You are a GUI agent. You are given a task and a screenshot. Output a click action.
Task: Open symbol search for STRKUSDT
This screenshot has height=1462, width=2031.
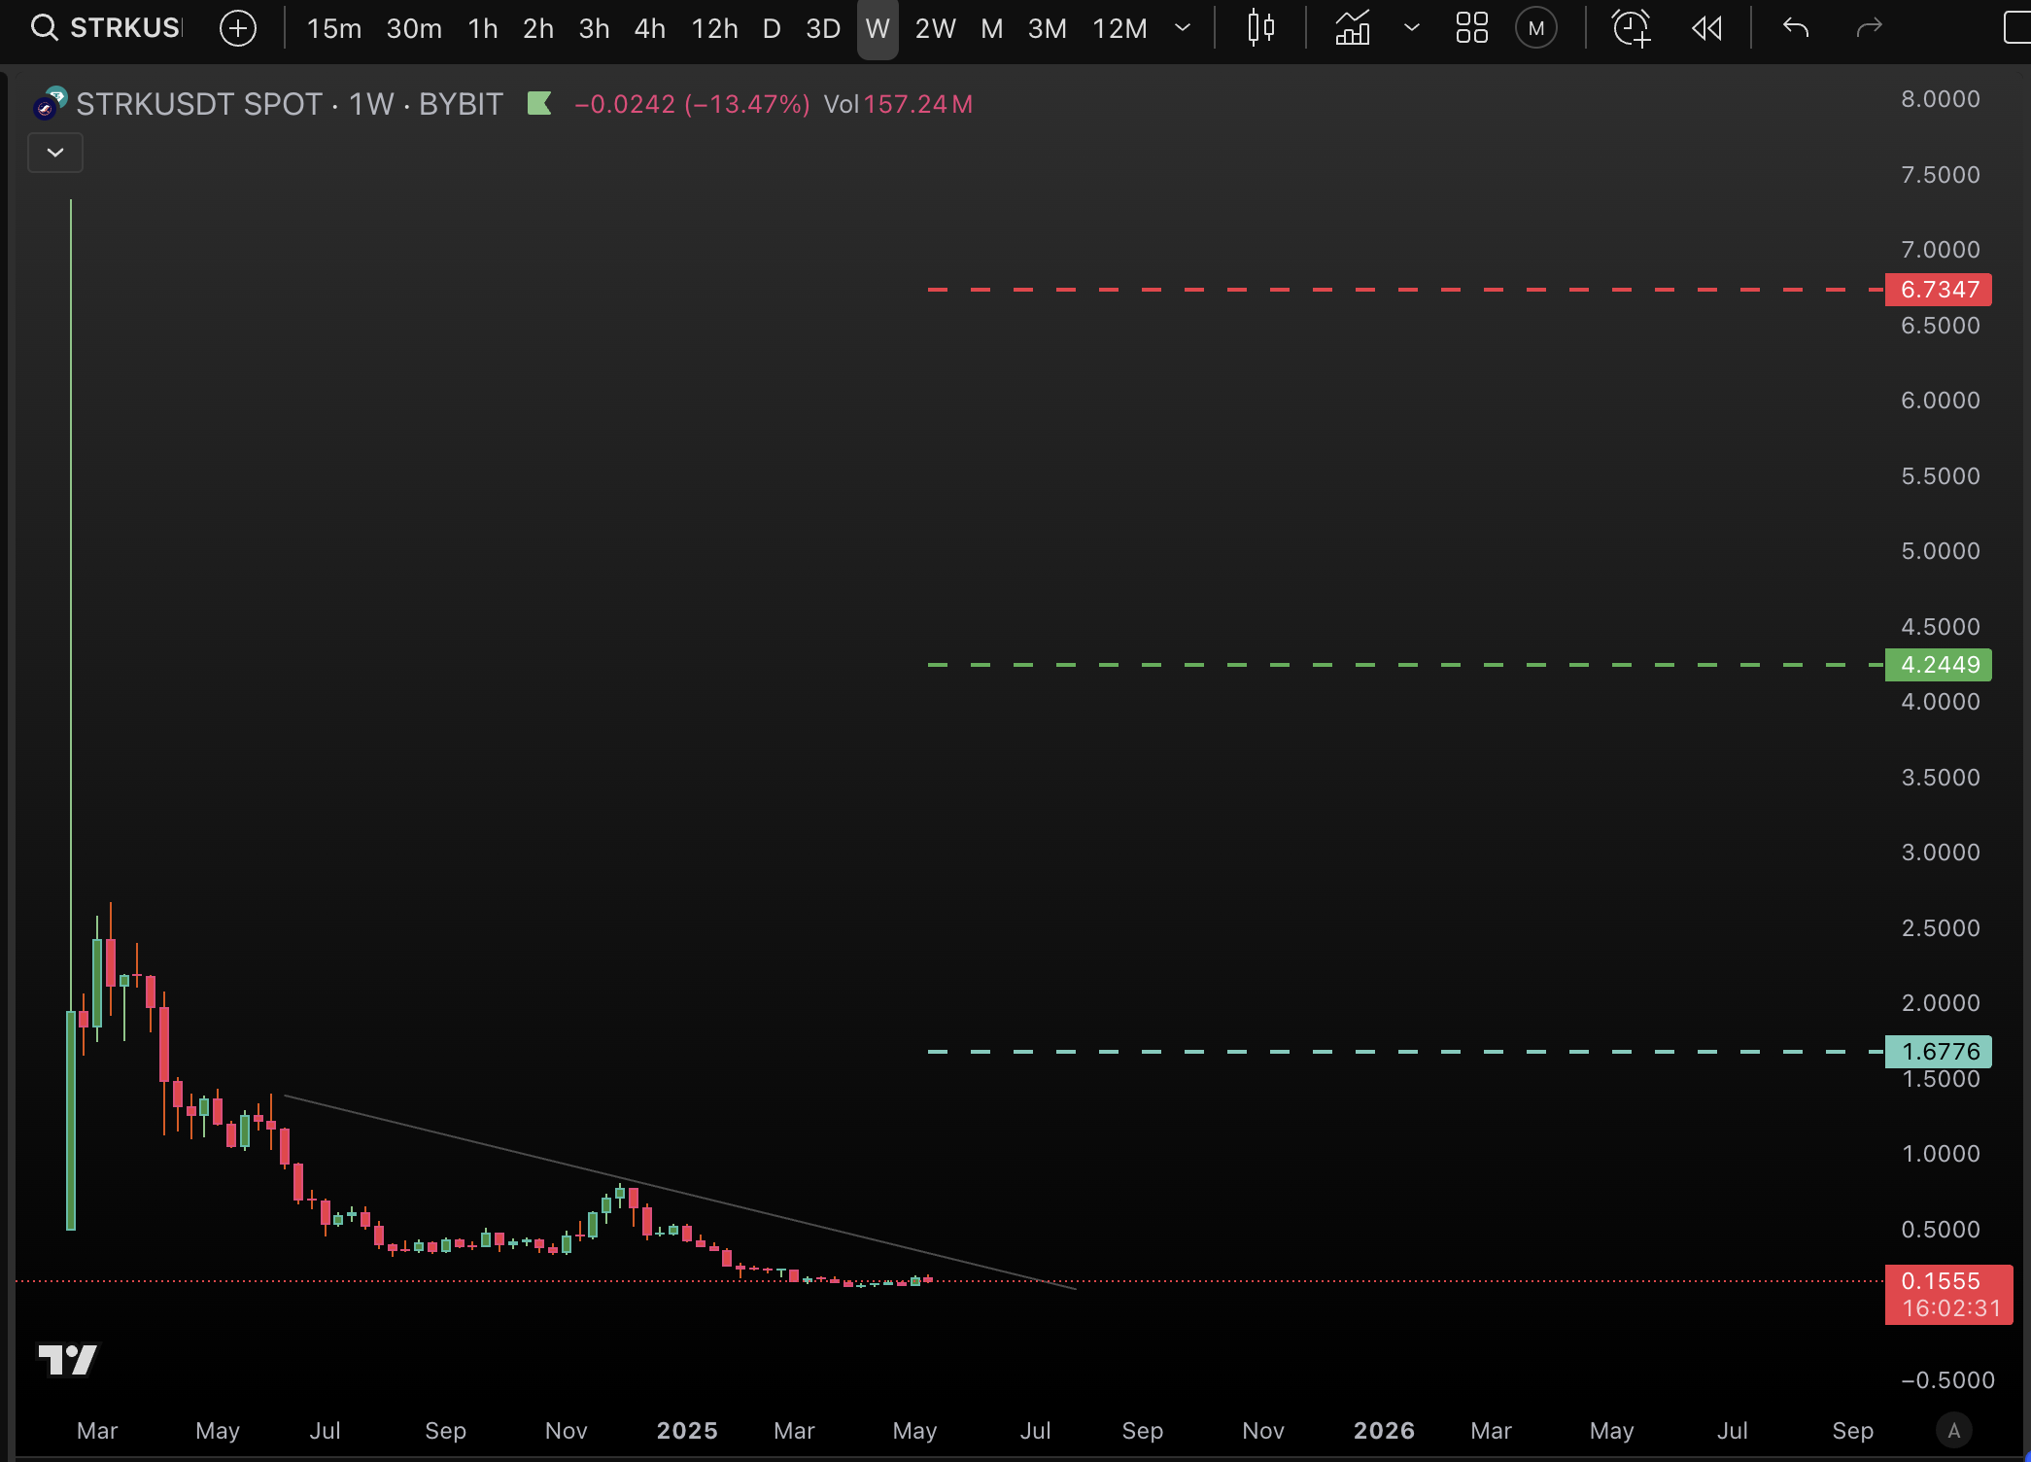106,28
